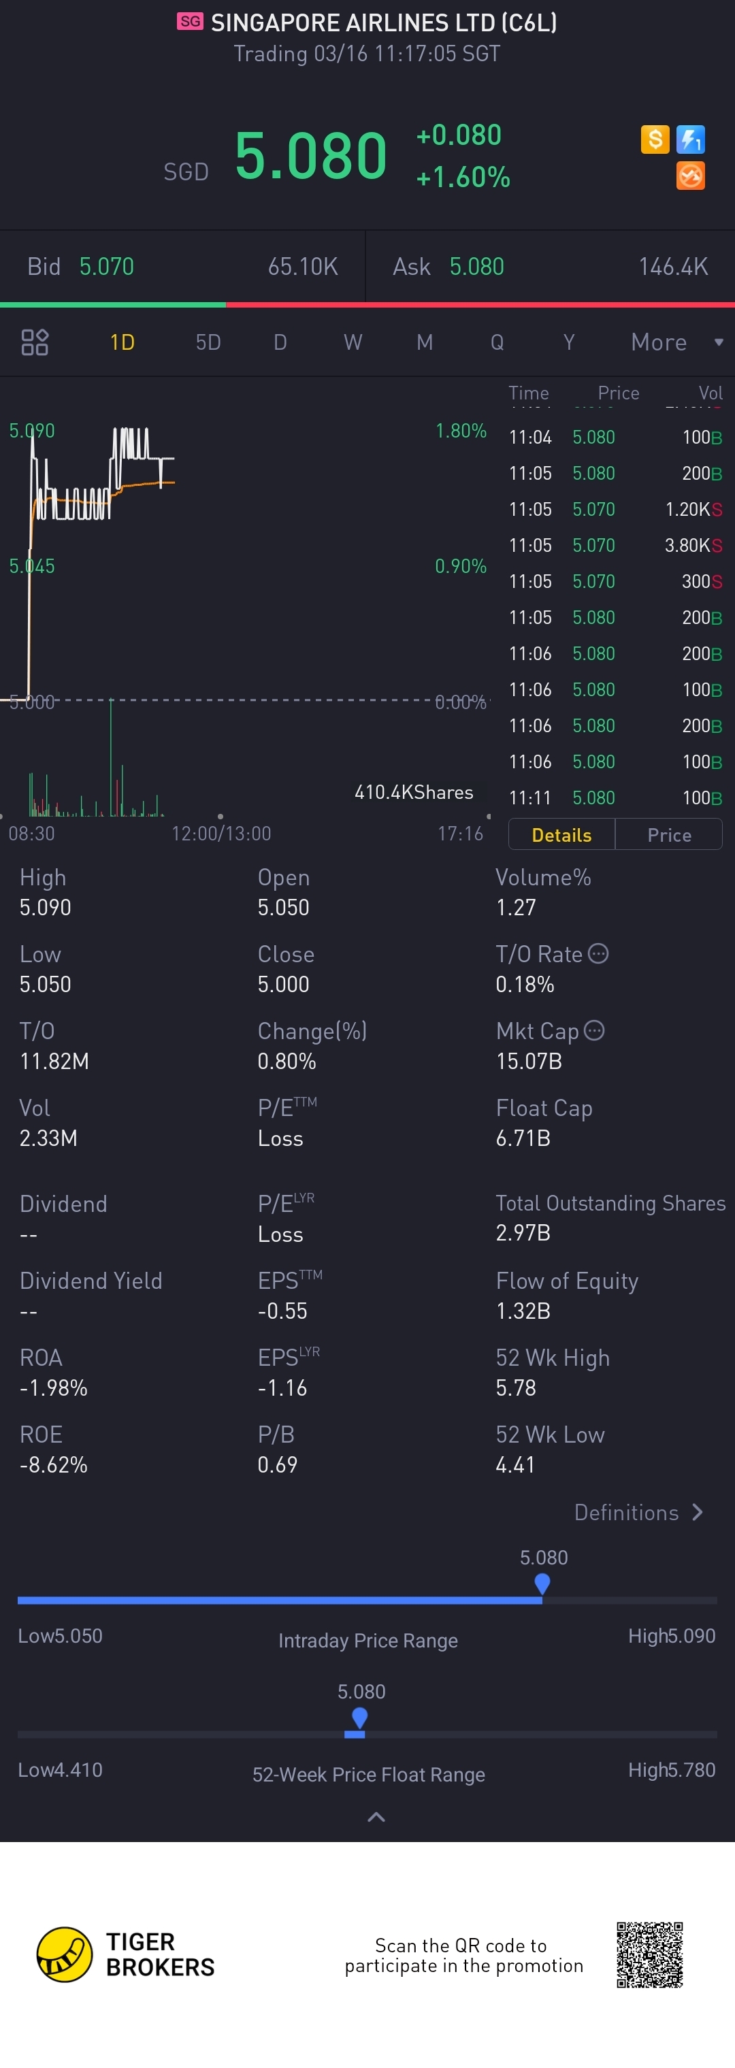Expand the More periods dropdown
Image resolution: width=735 pixels, height=2068 pixels.
pos(677,343)
